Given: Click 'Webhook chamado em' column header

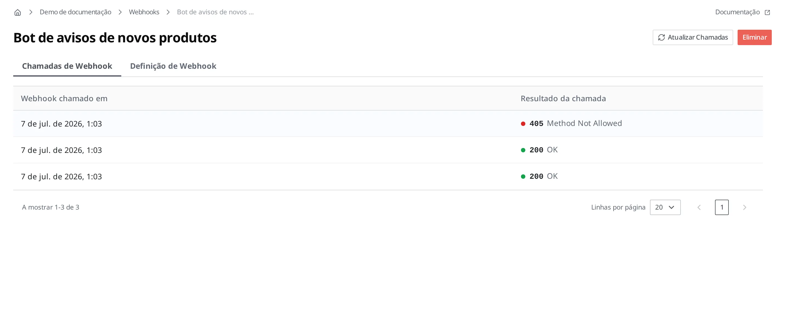Looking at the screenshot, I should [x=64, y=98].
